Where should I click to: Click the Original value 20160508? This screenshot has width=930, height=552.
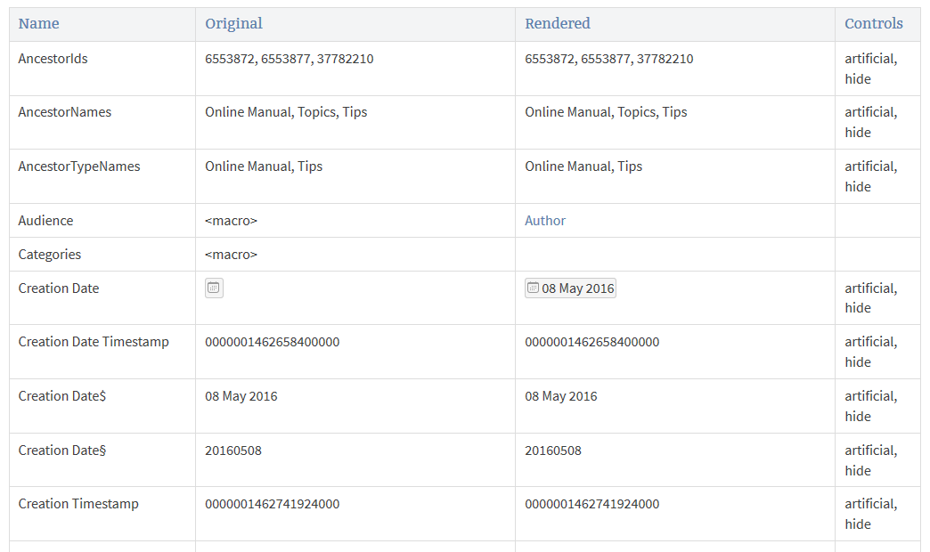pyautogui.click(x=233, y=451)
